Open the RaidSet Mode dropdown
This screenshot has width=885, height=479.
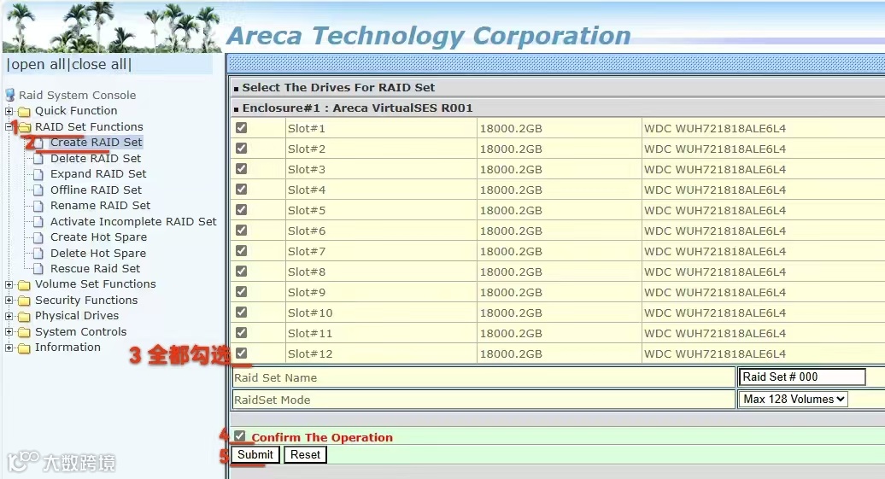[793, 400]
